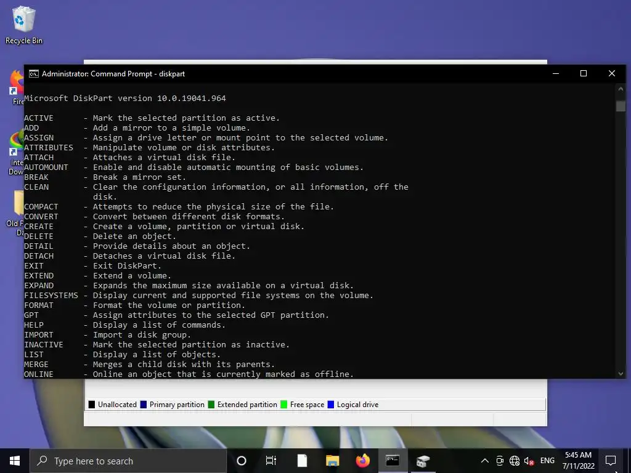
Task: Click 'Exit DiskPart.' description text
Action: [x=127, y=266]
